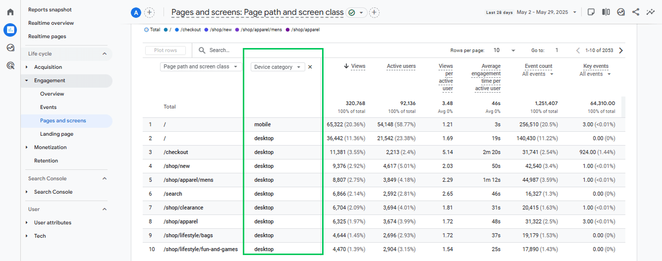The width and height of the screenshot is (662, 261).
Task: Add a filter with the plus after the report title
Action: pos(375,12)
